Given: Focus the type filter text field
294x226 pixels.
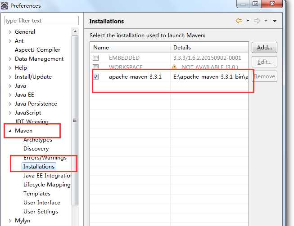Looking at the screenshot, I should 41,20.
